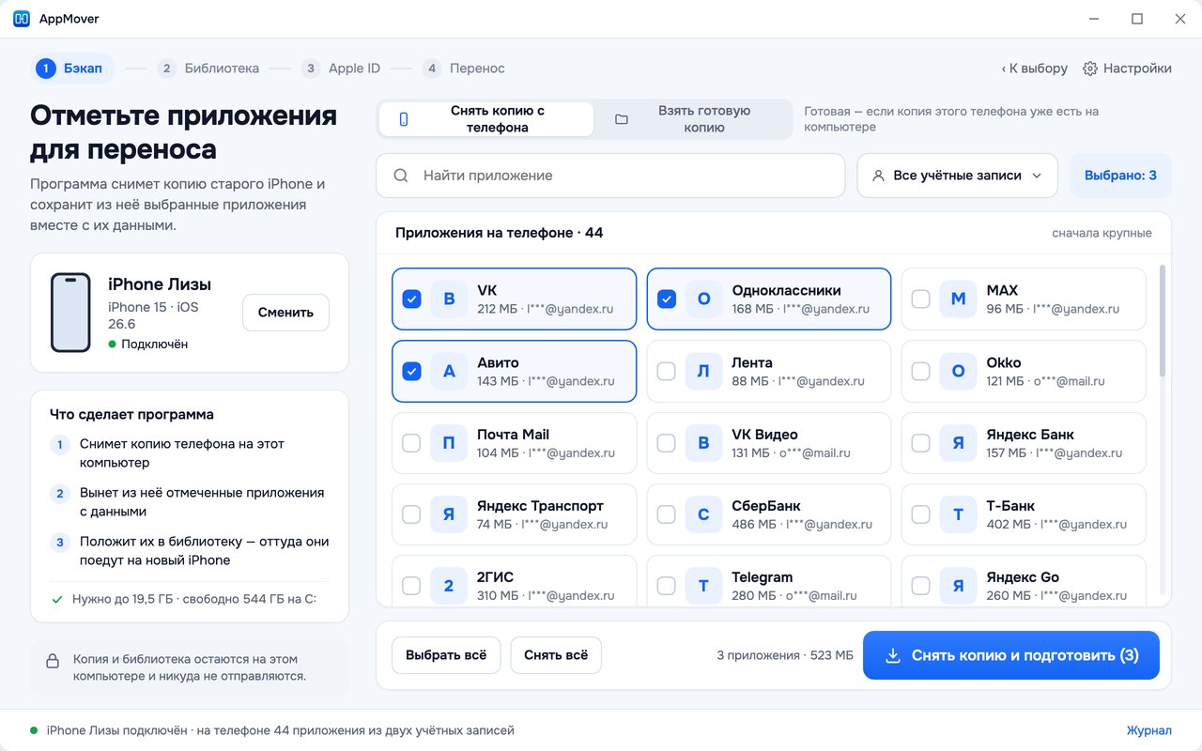Click the Т-Банк app letter icon
Screen dimensions: 1202x751
pyautogui.click(x=959, y=514)
